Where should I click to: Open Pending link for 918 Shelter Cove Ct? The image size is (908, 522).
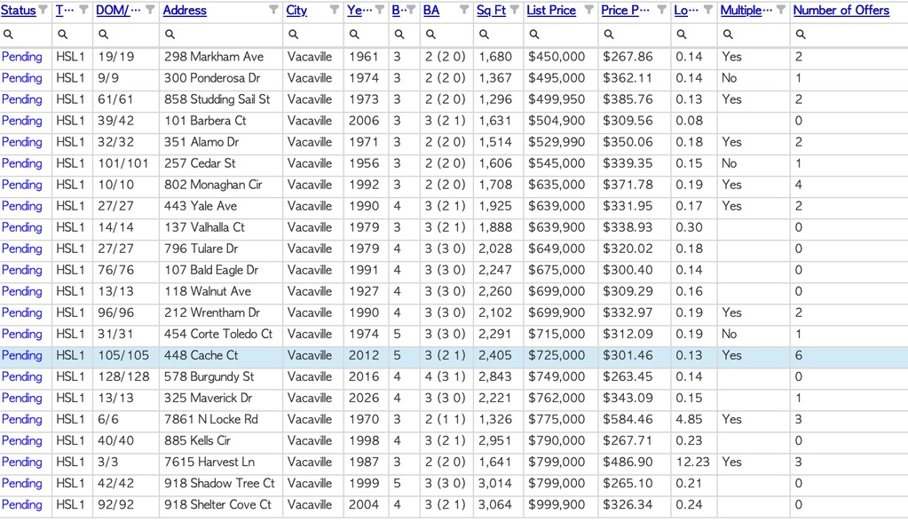click(22, 504)
